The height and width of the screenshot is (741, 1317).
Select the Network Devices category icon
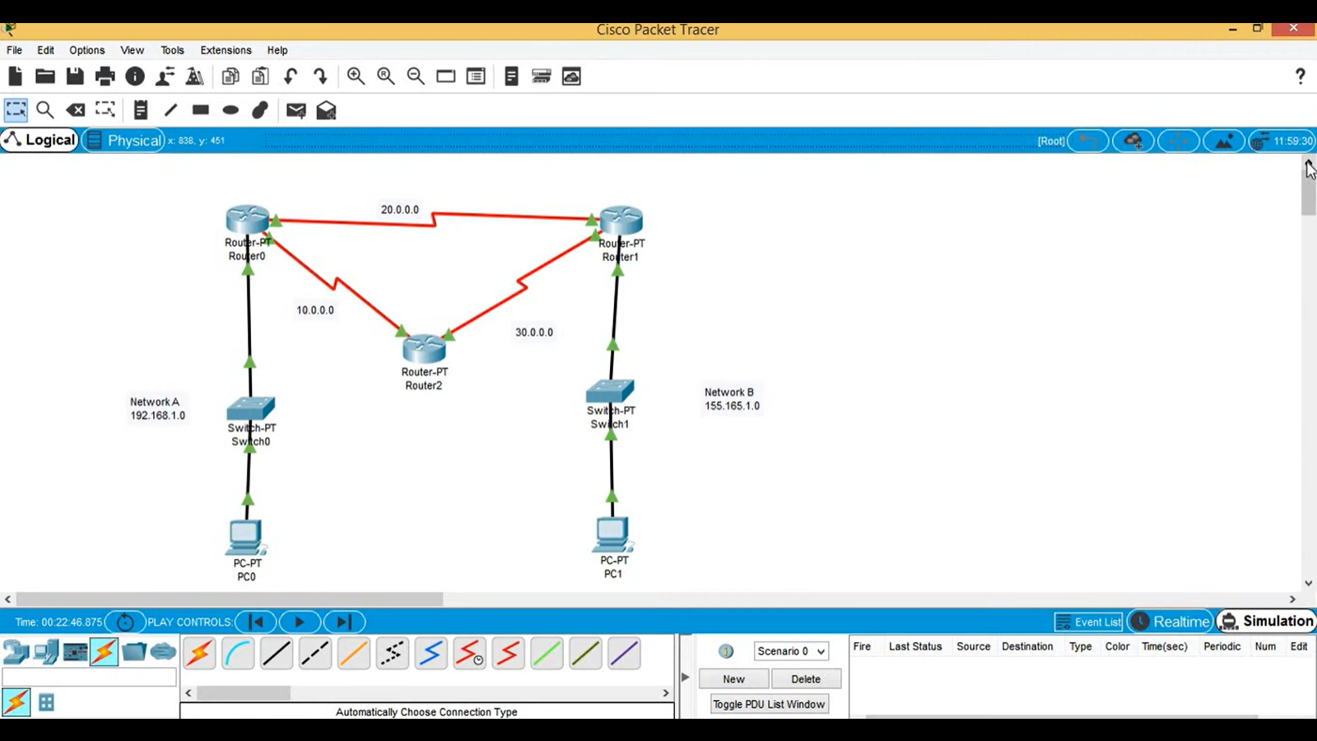(16, 652)
